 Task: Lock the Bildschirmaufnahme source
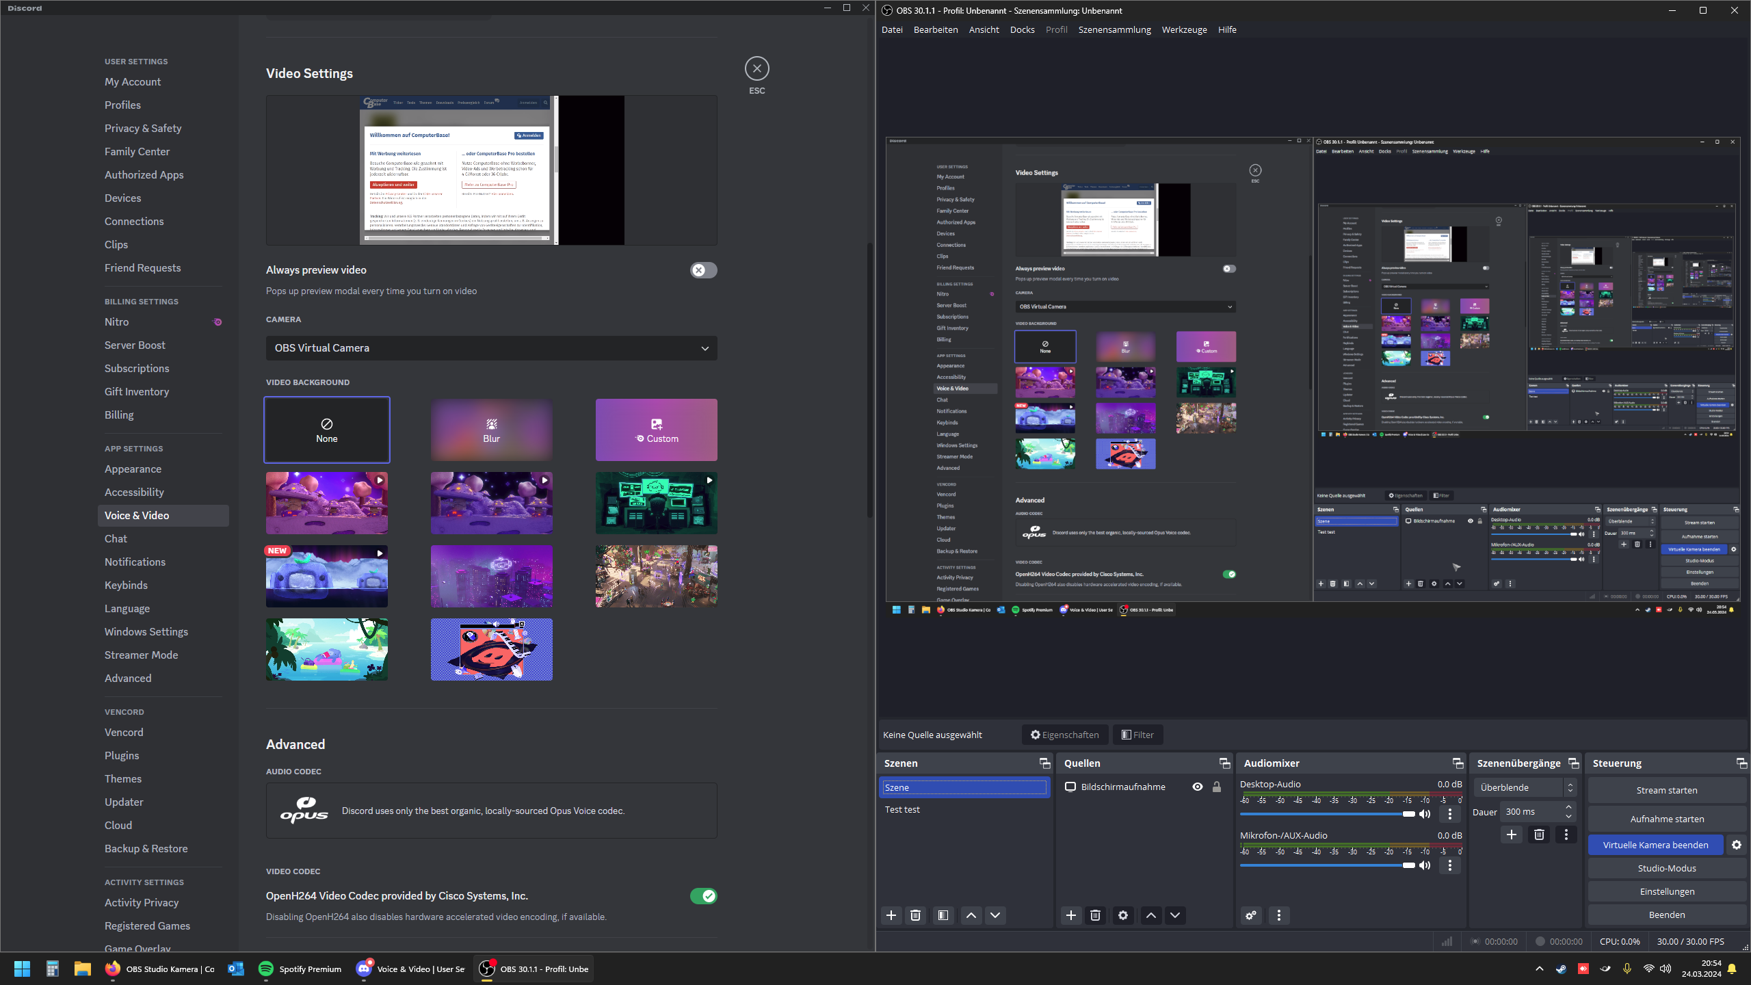pos(1217,787)
